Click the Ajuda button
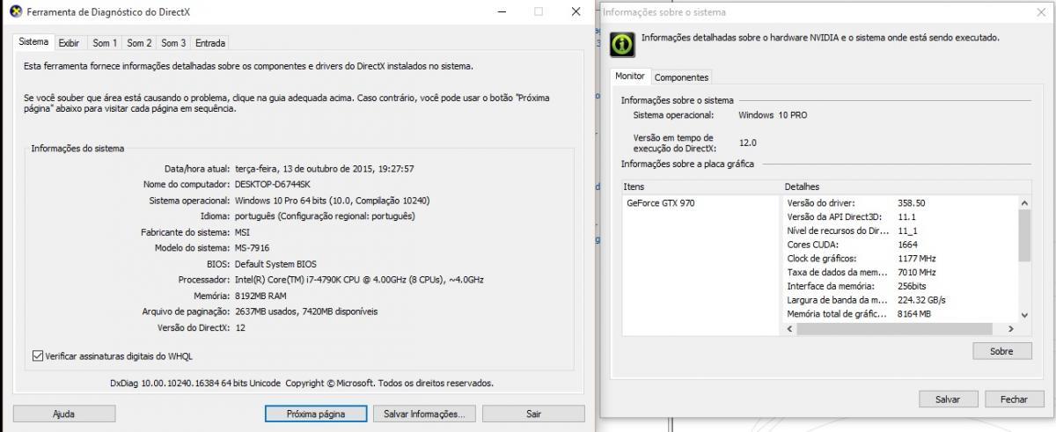 (64, 414)
